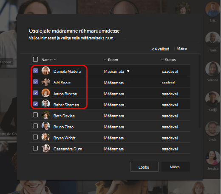Image resolution: width=221 pixels, height=194 pixels.
Task: Select the name Bryan Wright
Action: [65, 138]
